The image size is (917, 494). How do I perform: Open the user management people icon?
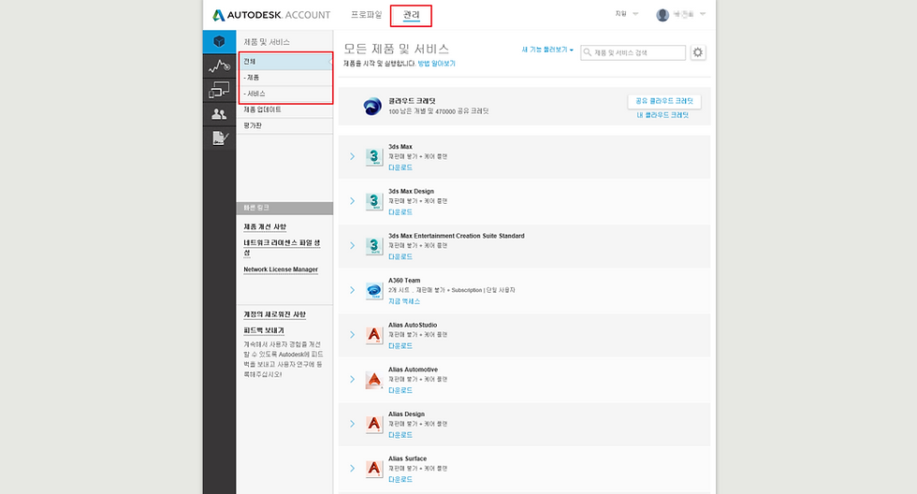click(x=219, y=114)
